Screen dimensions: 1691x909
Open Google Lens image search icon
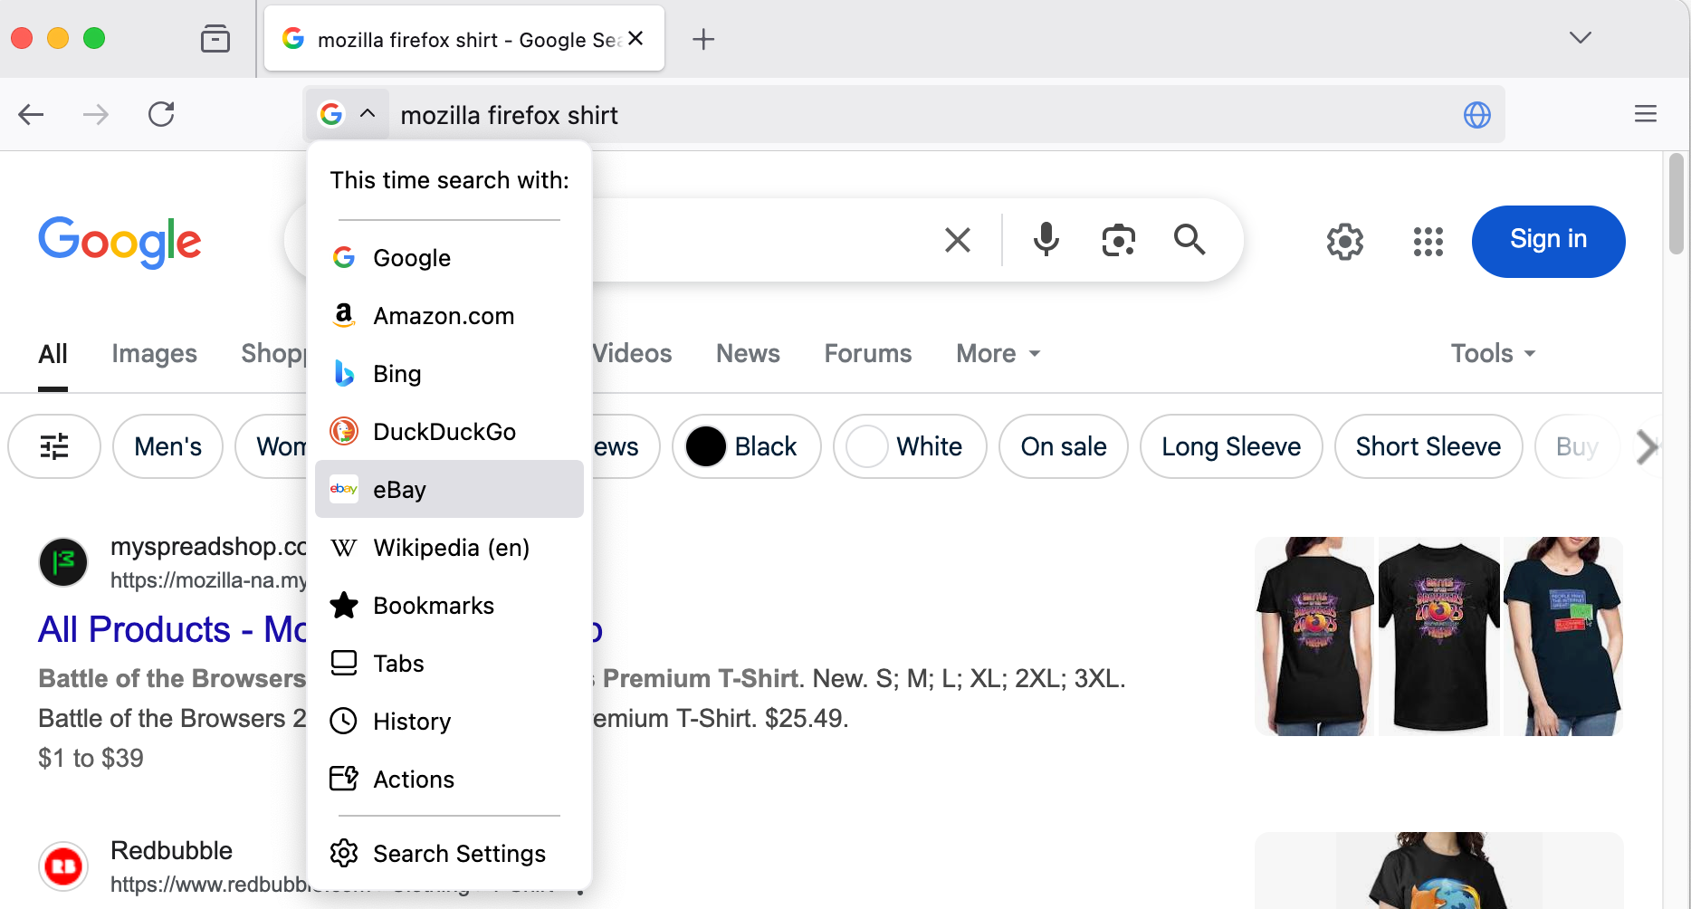[x=1118, y=240]
